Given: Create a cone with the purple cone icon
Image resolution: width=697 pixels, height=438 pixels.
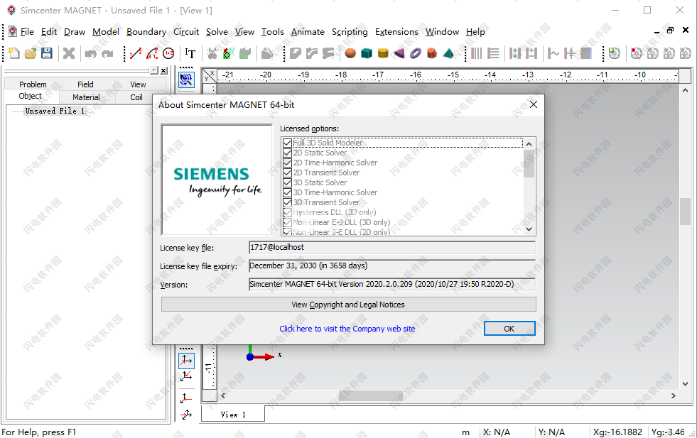Looking at the screenshot, I should coord(399,53).
